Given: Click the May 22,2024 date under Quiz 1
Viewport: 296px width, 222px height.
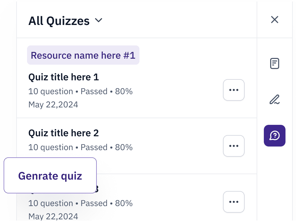Looking at the screenshot, I should [53, 104].
